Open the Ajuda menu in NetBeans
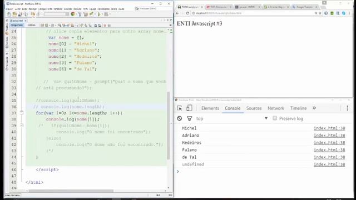 pyautogui.click(x=121, y=9)
